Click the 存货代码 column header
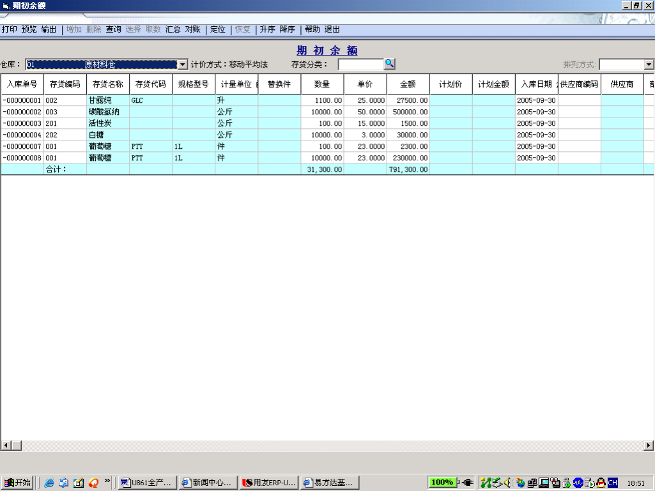This screenshot has height=491, width=655. click(151, 84)
